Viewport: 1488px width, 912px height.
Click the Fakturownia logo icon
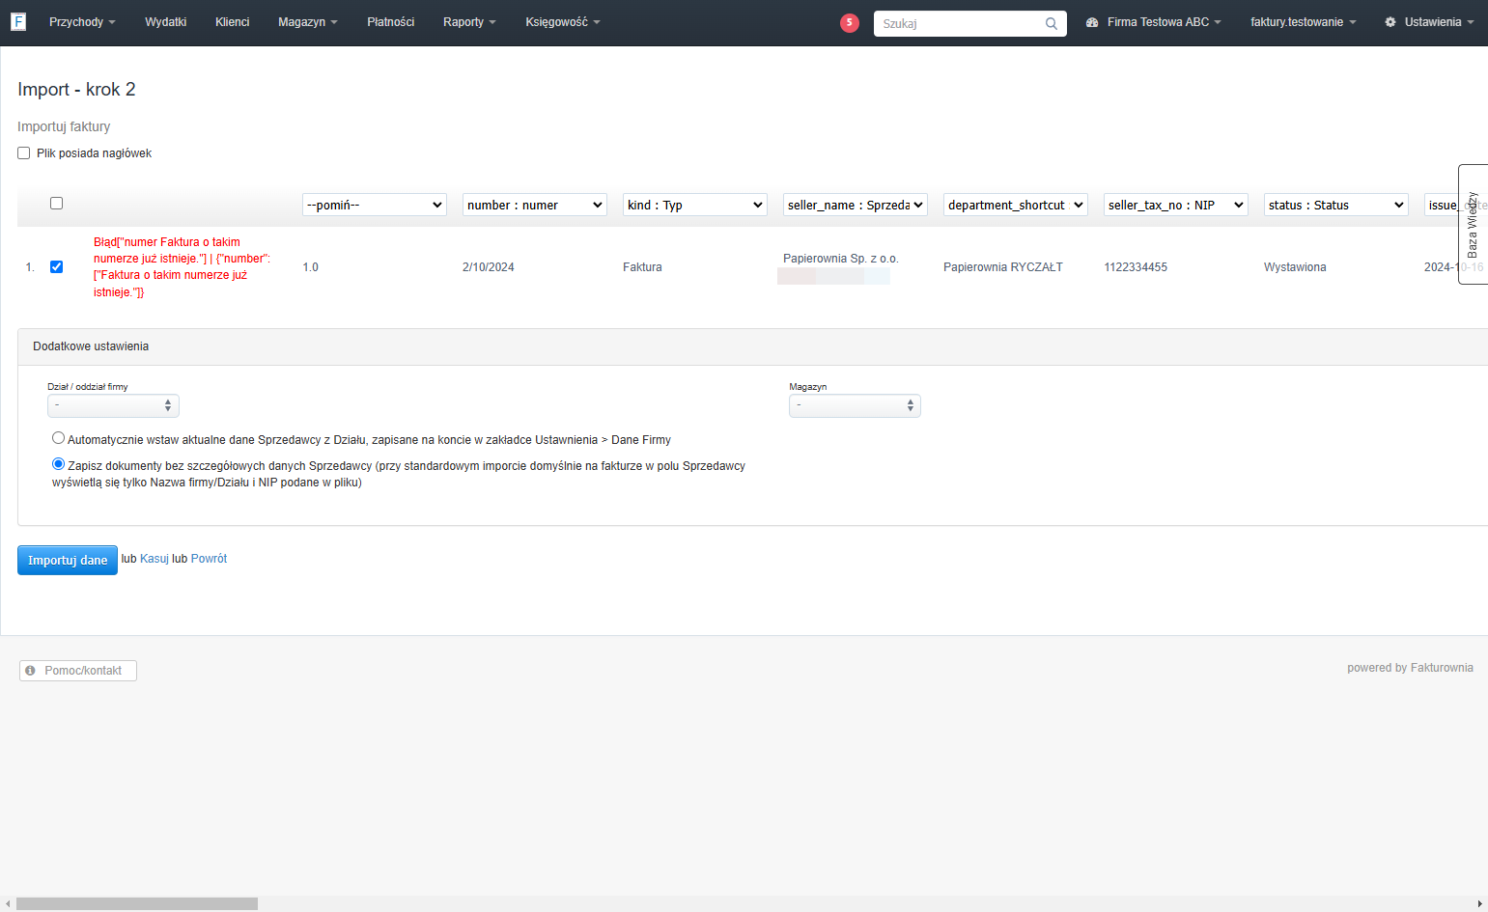coord(18,21)
